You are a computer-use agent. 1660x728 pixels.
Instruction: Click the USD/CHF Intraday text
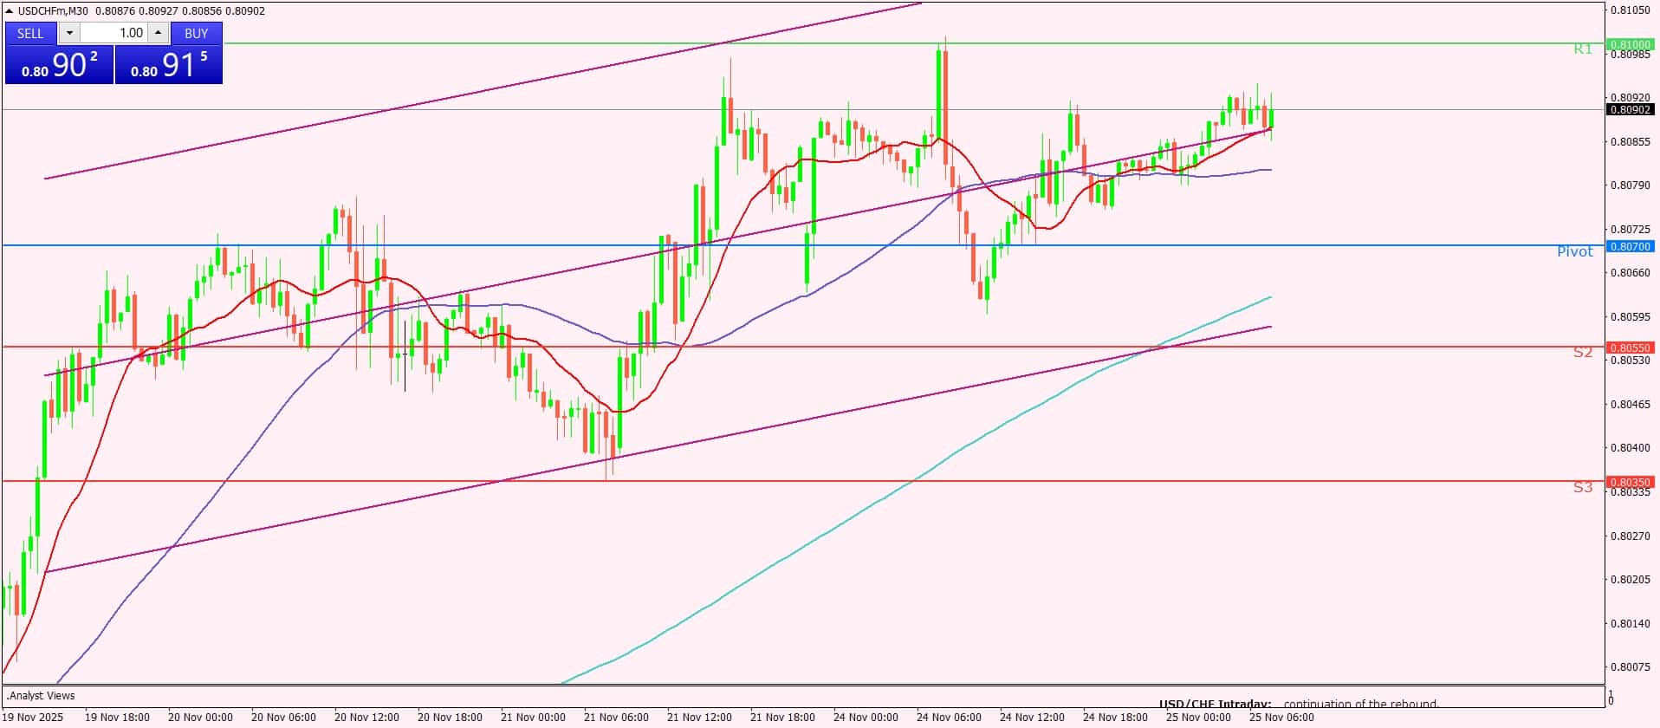[1216, 705]
